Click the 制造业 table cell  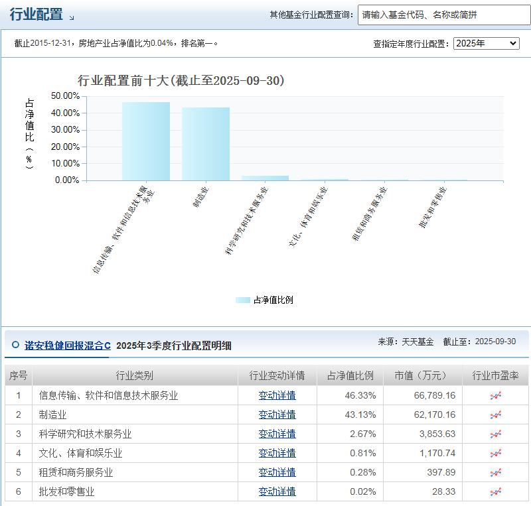135,414
